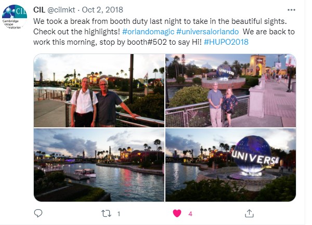Click the reply speech bubble icon
Image resolution: width=312 pixels, height=225 pixels.
click(x=38, y=213)
